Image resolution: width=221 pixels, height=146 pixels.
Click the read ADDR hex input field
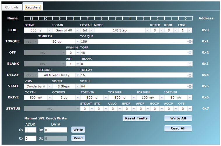point(30,138)
